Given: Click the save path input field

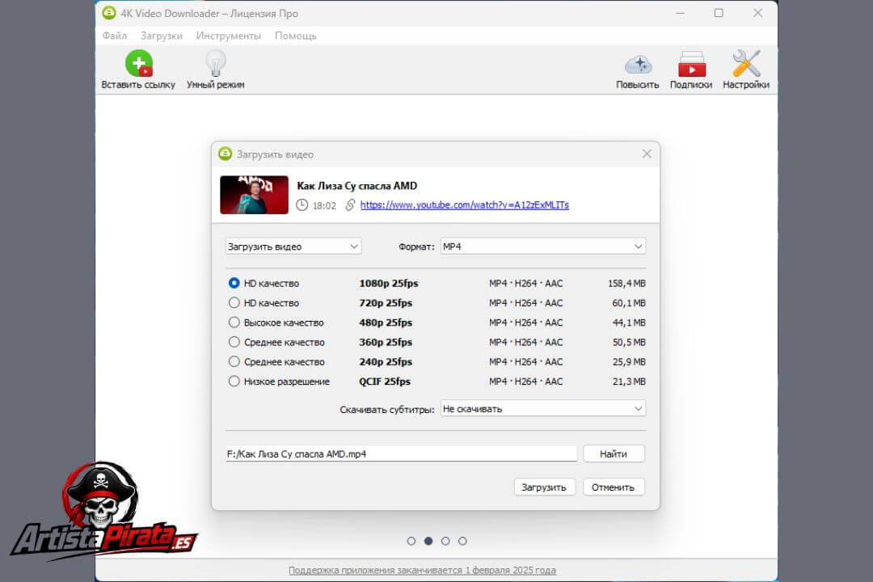Looking at the screenshot, I should [x=401, y=453].
